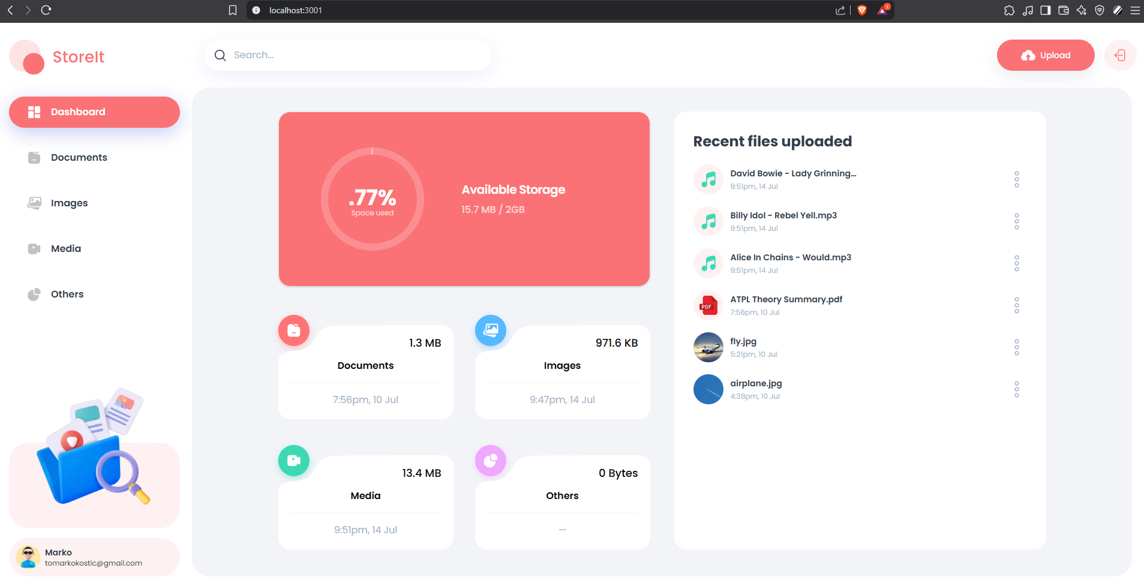This screenshot has width=1144, height=586.
Task: Expand options menu for fly.jpg
Action: coord(1016,347)
